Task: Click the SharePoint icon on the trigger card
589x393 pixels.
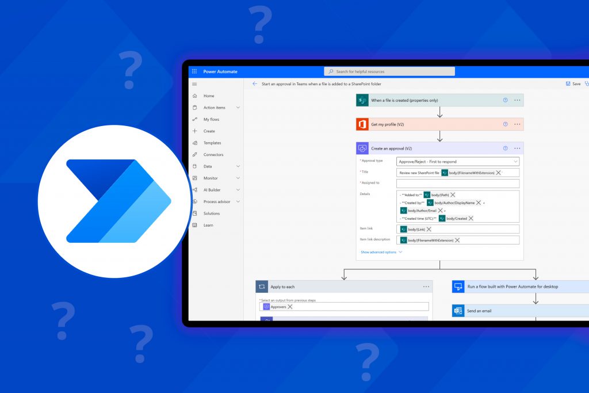Action: (x=361, y=100)
